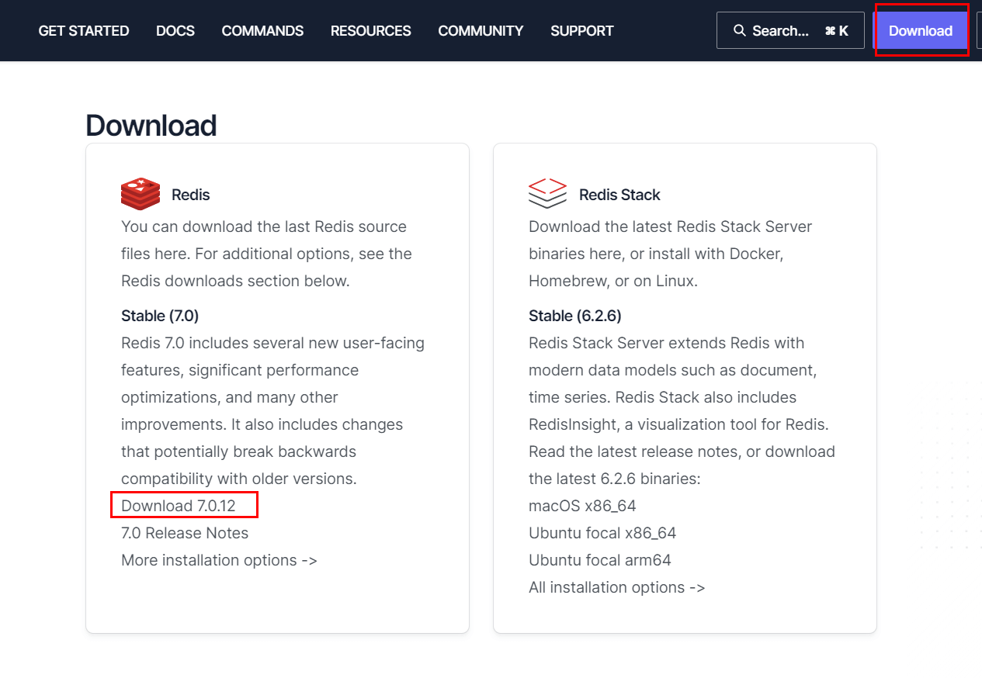
Task: Open the All installation options link
Action: (x=616, y=587)
